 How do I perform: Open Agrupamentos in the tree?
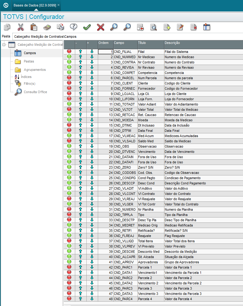(35, 70)
